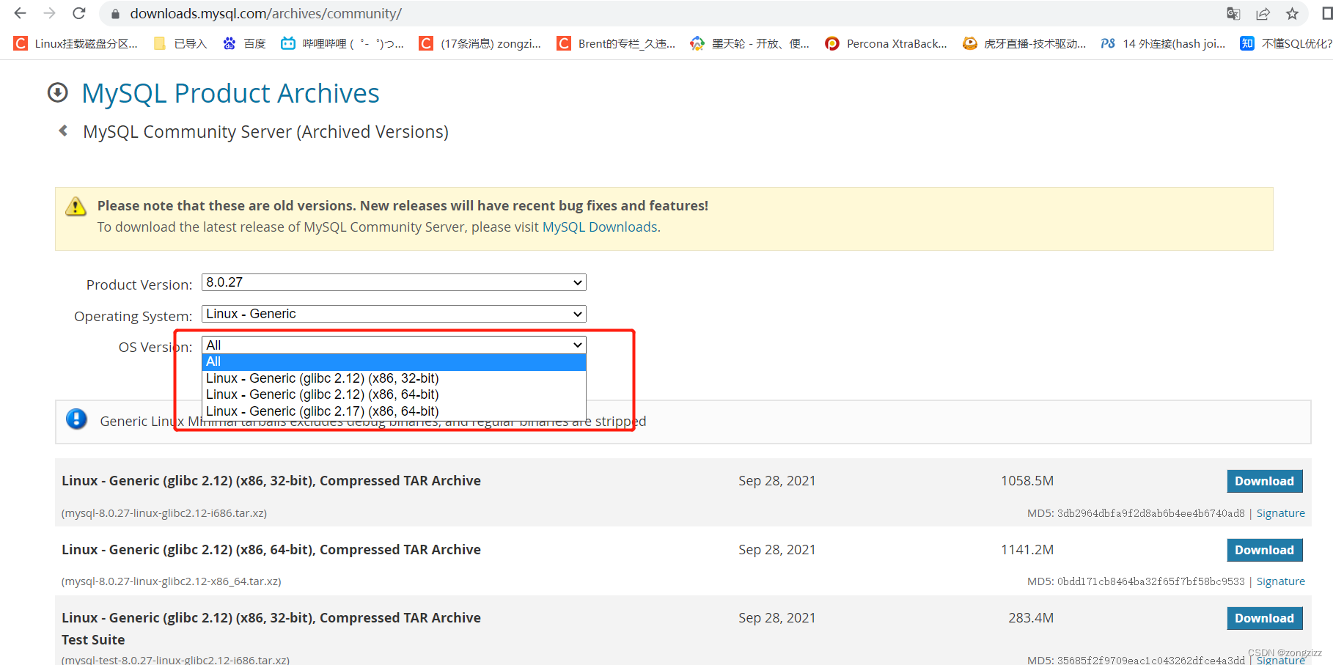This screenshot has width=1333, height=665.
Task: Open the (17条消息) zongzi bookmark
Action: point(480,43)
